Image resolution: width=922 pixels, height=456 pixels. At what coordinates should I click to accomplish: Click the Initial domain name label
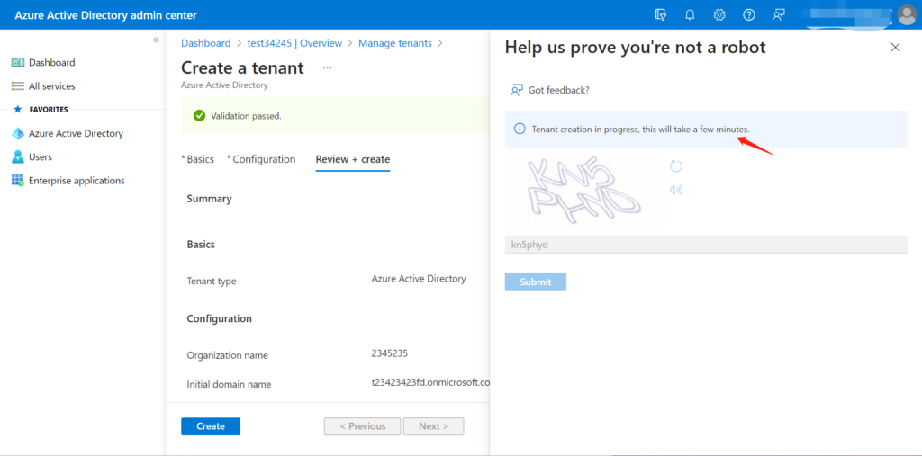click(x=230, y=384)
